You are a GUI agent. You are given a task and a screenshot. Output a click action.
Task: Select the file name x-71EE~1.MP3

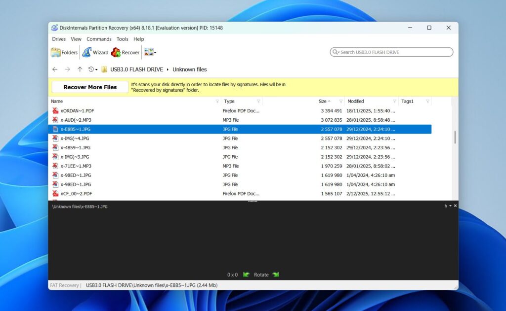pos(76,166)
